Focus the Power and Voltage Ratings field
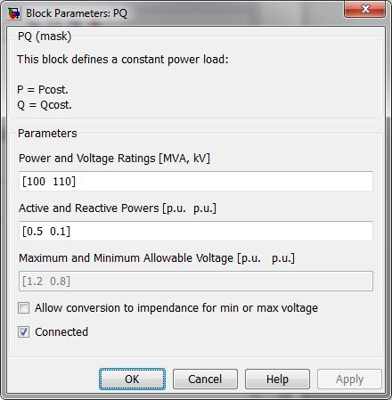 [x=196, y=181]
